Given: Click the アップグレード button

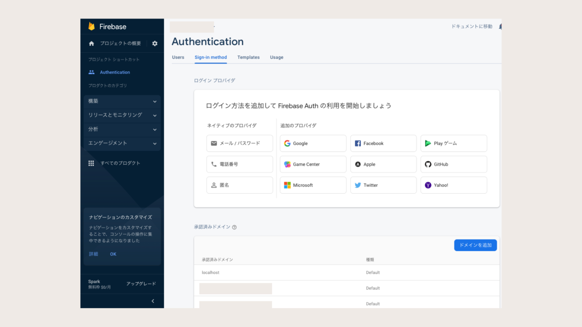Looking at the screenshot, I should click(x=141, y=284).
